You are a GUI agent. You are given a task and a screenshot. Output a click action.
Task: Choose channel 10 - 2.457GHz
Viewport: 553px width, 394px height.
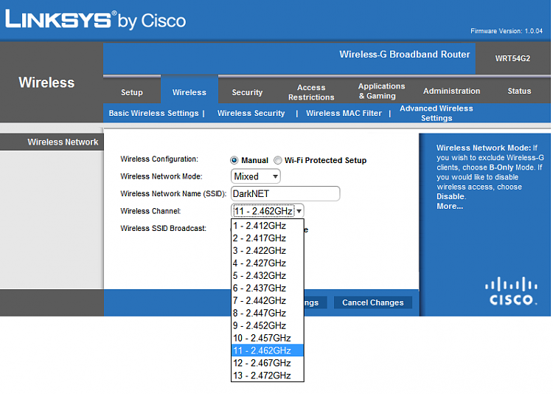[268, 338]
